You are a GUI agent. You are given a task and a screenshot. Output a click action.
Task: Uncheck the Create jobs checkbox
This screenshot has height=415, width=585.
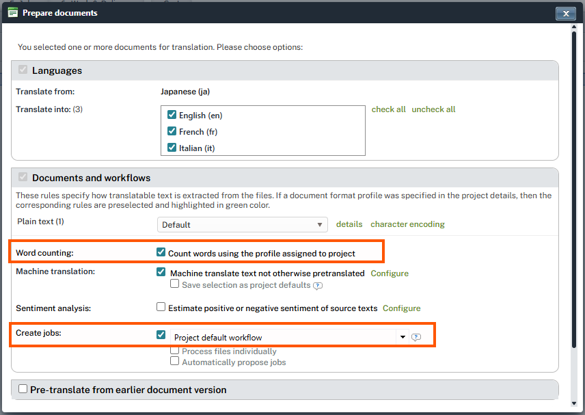point(161,335)
